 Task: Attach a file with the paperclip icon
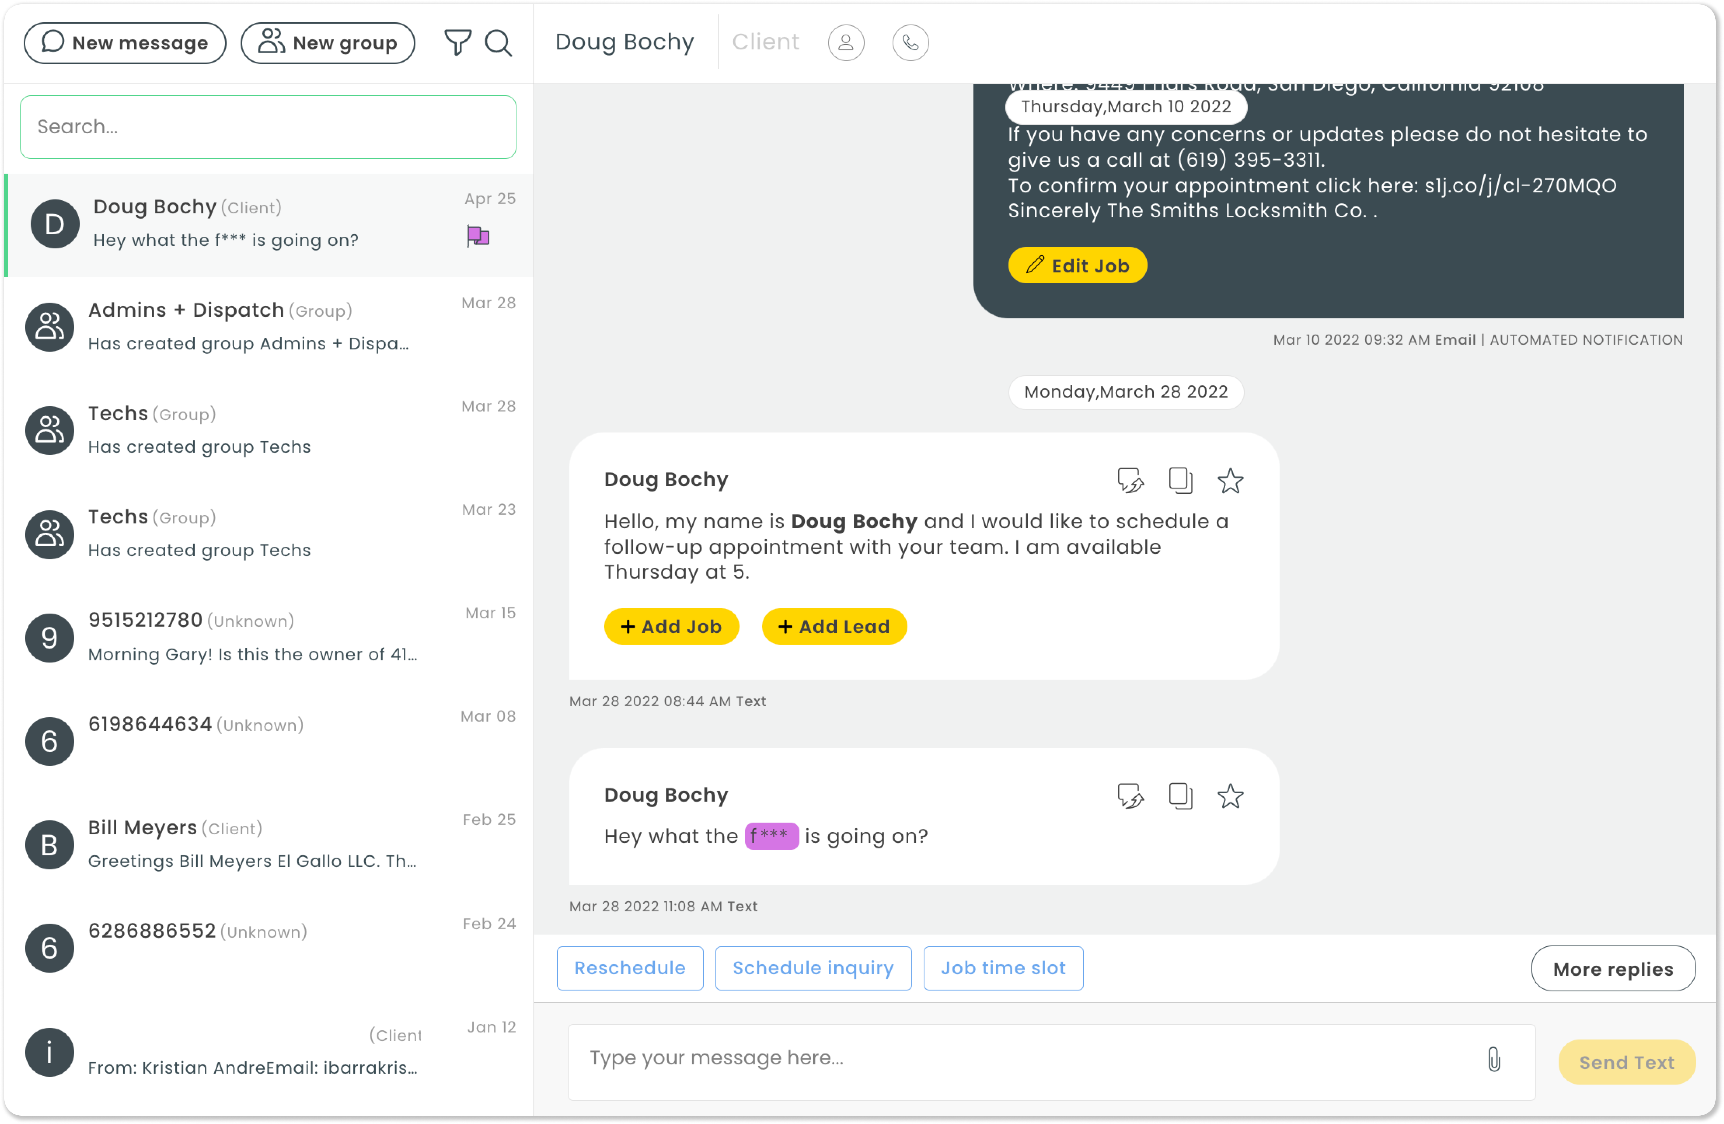pyautogui.click(x=1494, y=1059)
